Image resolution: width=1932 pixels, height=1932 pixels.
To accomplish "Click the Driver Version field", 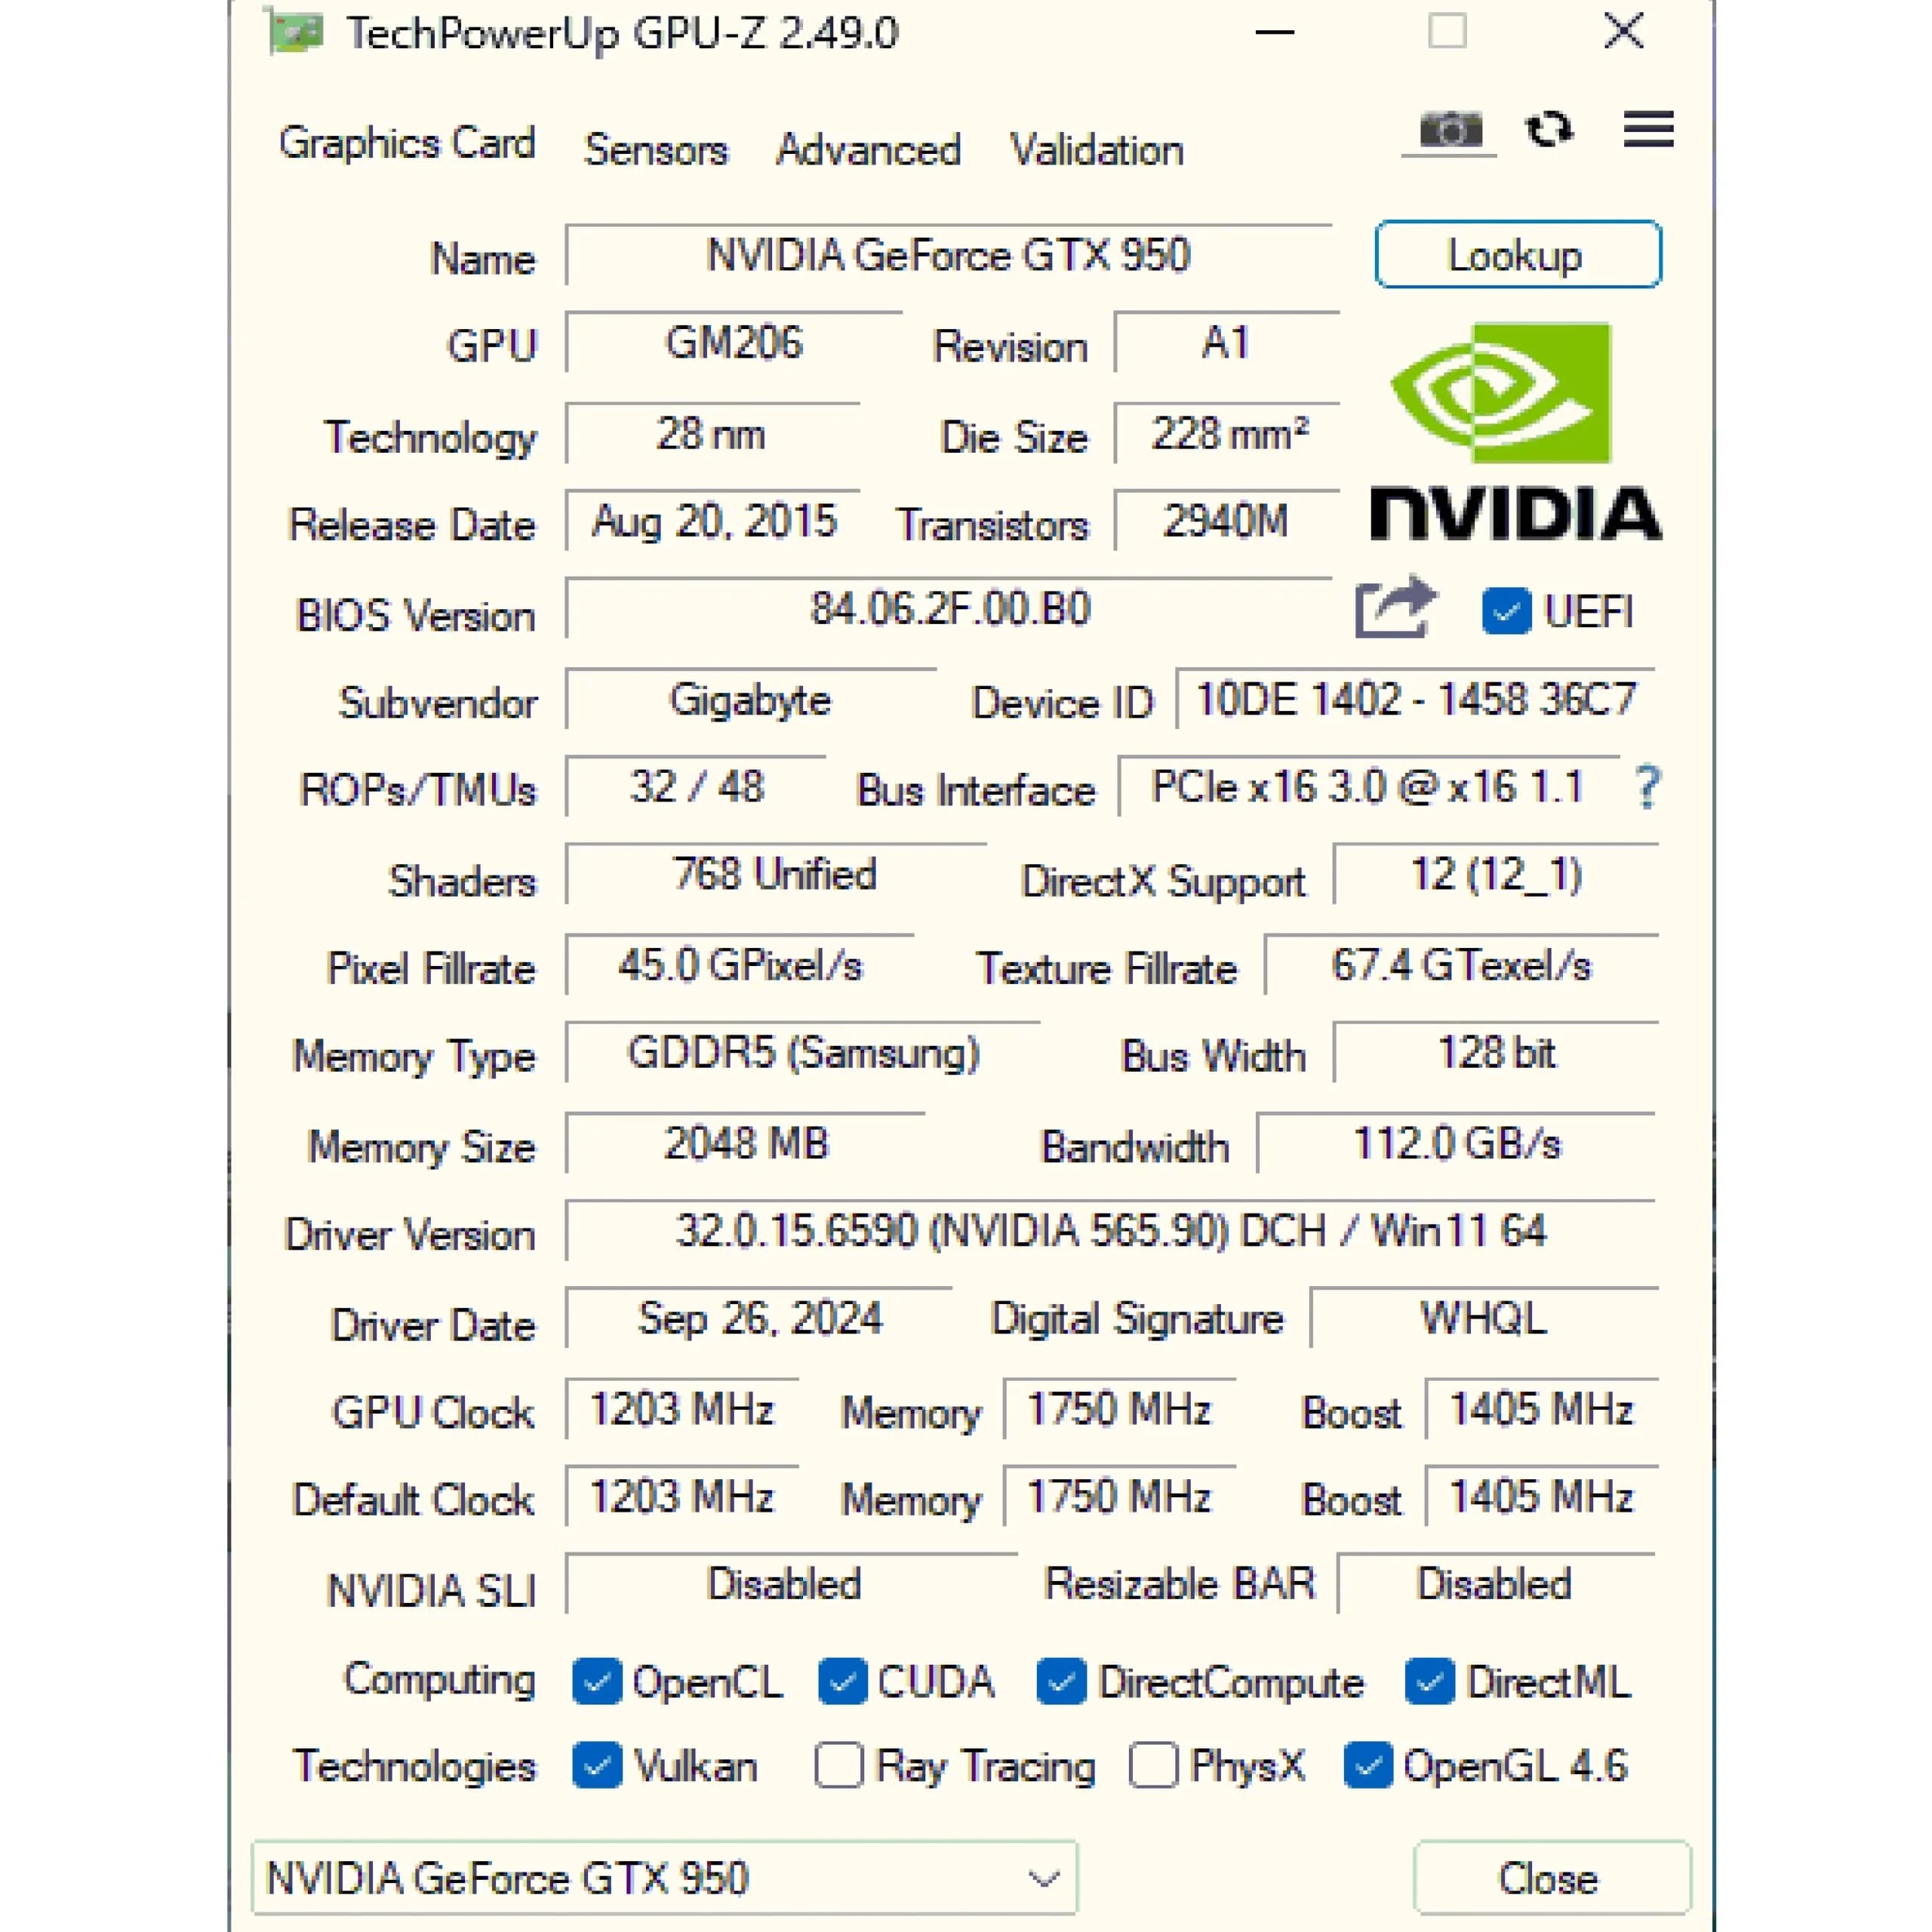I will [1111, 1231].
